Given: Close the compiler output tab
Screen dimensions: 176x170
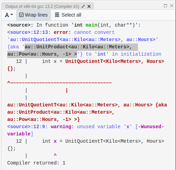Looking at the screenshot, I should coord(89,7).
